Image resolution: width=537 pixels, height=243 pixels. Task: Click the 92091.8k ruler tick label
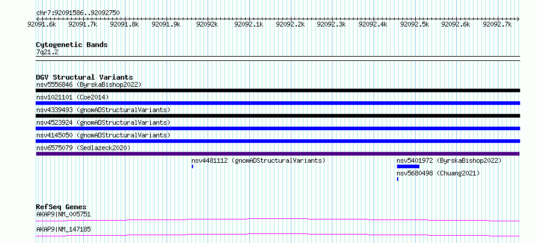tap(124, 24)
